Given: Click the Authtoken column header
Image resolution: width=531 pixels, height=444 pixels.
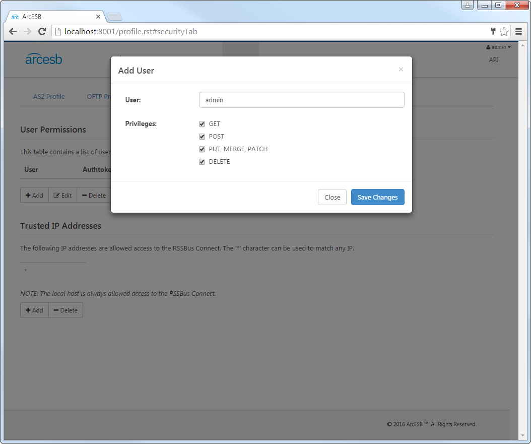Looking at the screenshot, I should pyautogui.click(x=97, y=169).
